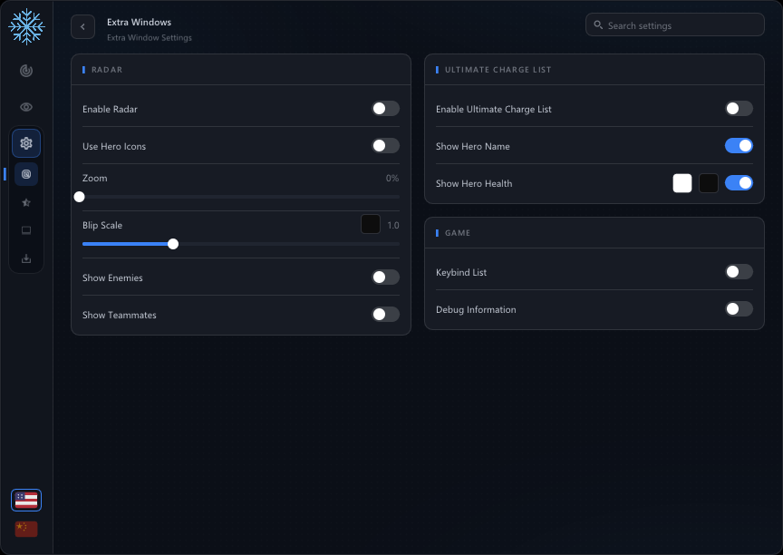Toggle Show Enemies switch
The height and width of the screenshot is (555, 783).
[385, 277]
